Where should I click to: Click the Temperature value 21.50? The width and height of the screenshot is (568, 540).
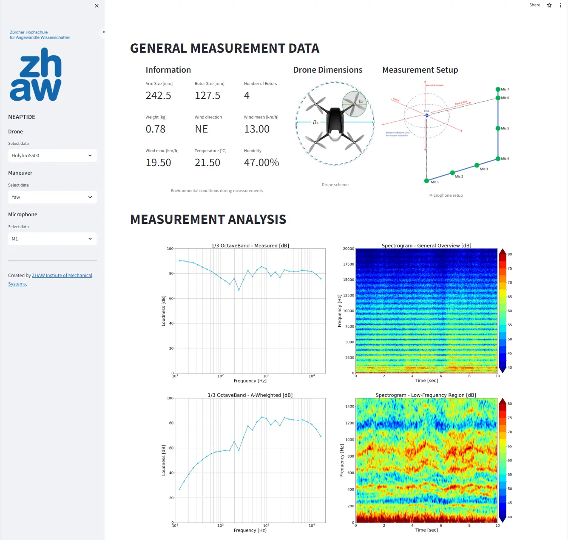click(x=207, y=163)
